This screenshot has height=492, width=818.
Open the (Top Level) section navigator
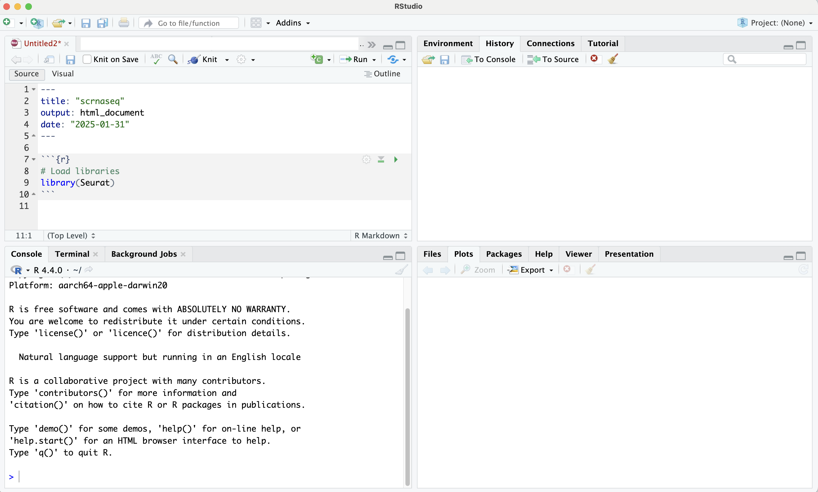point(71,236)
